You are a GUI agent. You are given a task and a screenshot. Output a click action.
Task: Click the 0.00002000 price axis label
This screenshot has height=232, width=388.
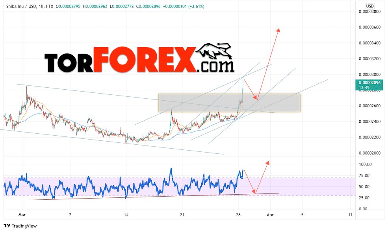(369, 153)
